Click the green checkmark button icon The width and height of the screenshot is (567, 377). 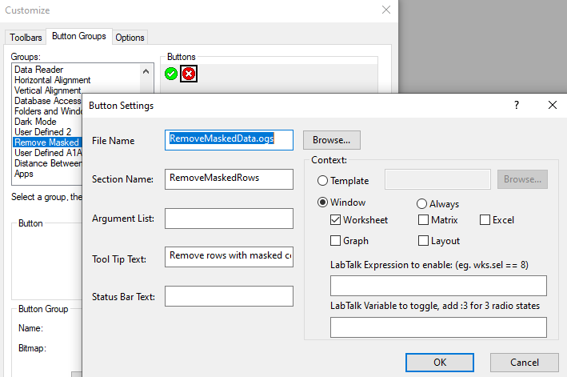[x=171, y=74]
